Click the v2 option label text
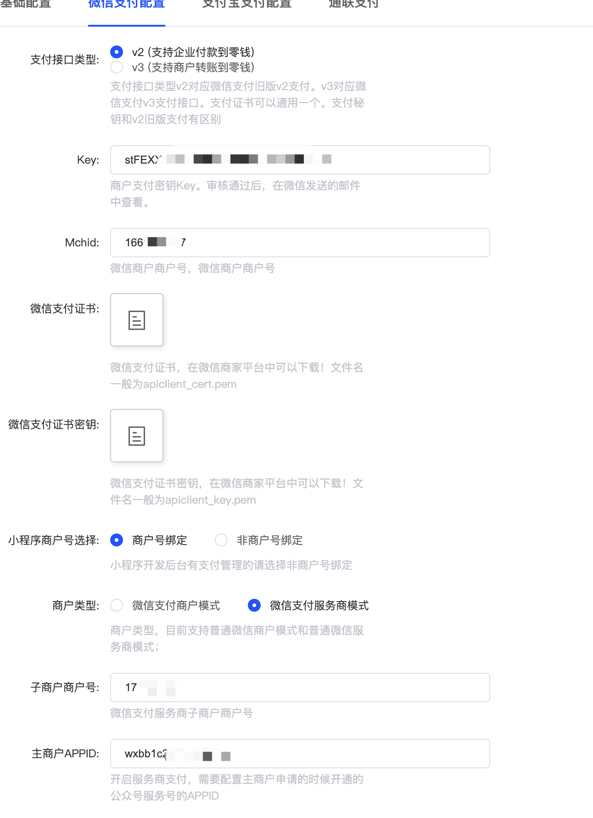The height and width of the screenshot is (818, 593). tap(193, 52)
